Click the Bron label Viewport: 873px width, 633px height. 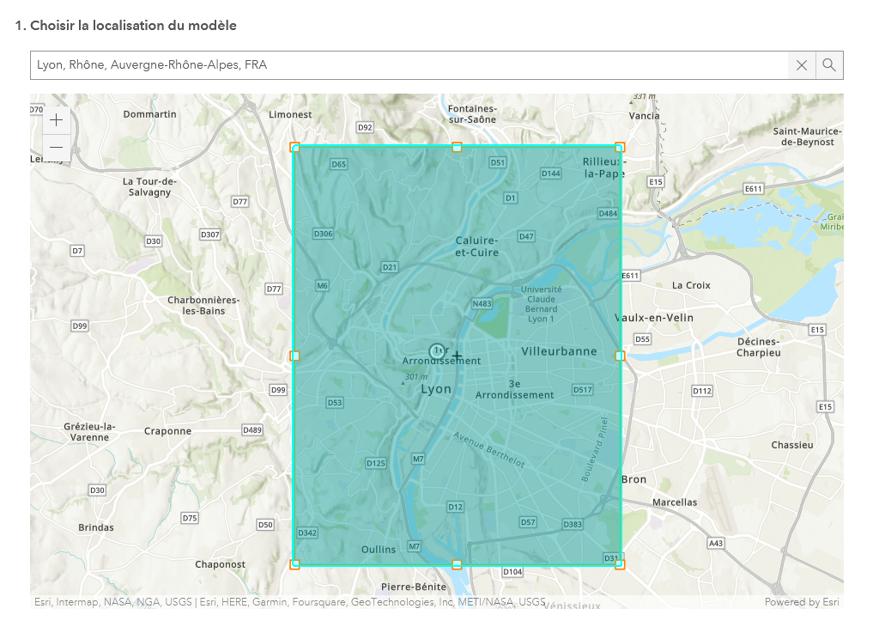click(x=634, y=479)
